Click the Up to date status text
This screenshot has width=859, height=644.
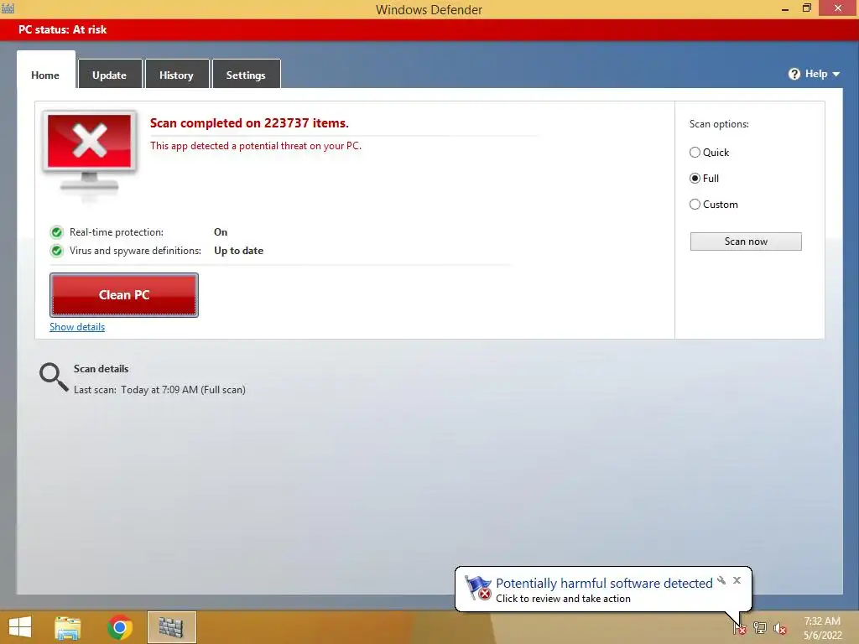coord(239,251)
